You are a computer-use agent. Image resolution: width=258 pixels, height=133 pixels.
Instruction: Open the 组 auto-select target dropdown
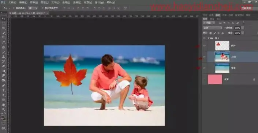33,8
